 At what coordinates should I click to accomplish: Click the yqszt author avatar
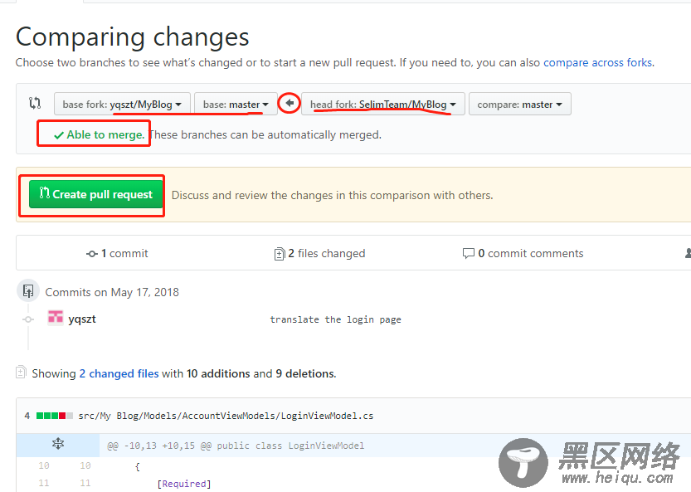coord(56,318)
